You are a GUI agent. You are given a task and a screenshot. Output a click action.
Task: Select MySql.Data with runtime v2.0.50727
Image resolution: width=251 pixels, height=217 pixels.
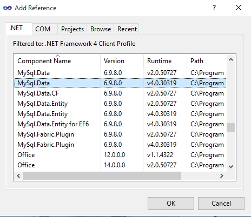point(120,73)
